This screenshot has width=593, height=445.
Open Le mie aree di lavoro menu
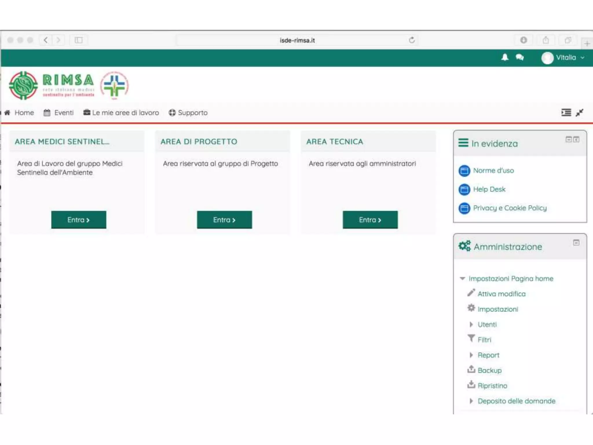click(121, 113)
